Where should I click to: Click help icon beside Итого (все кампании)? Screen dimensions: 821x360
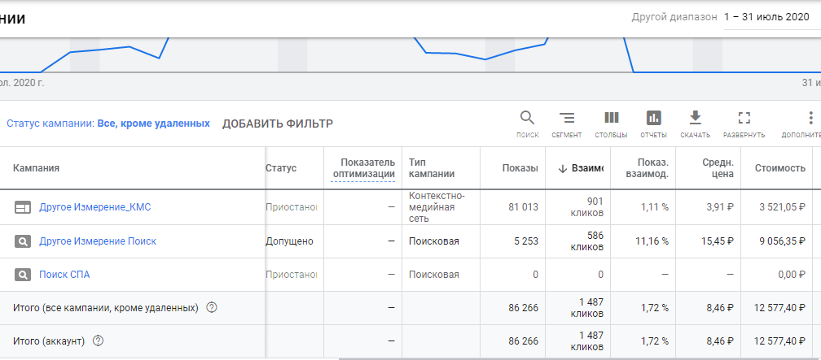coord(212,308)
